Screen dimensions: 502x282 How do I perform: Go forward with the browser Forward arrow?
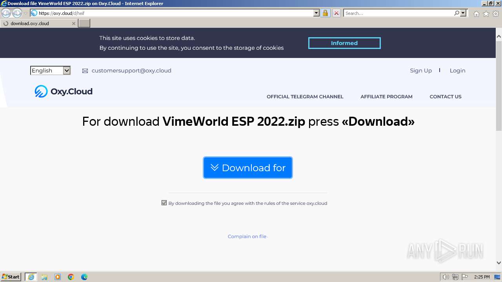(17, 13)
